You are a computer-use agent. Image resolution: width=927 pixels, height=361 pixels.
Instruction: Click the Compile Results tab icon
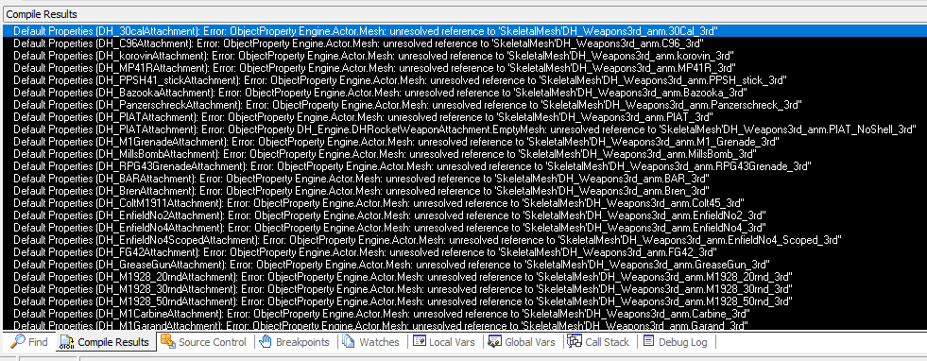coord(67,341)
